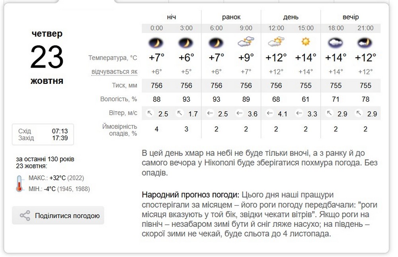Click the відчувається як dotted label
This screenshot has width=398, height=257.
[x=114, y=71]
